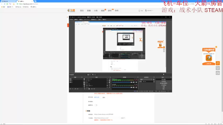Click the home icon on right sidebar

(x=218, y=68)
